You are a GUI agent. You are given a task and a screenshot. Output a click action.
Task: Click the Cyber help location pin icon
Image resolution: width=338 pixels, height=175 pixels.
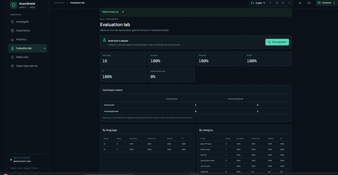click(12, 66)
